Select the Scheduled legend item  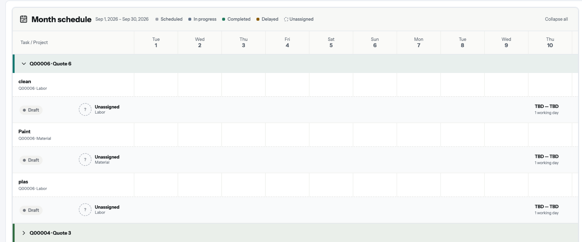pyautogui.click(x=169, y=19)
